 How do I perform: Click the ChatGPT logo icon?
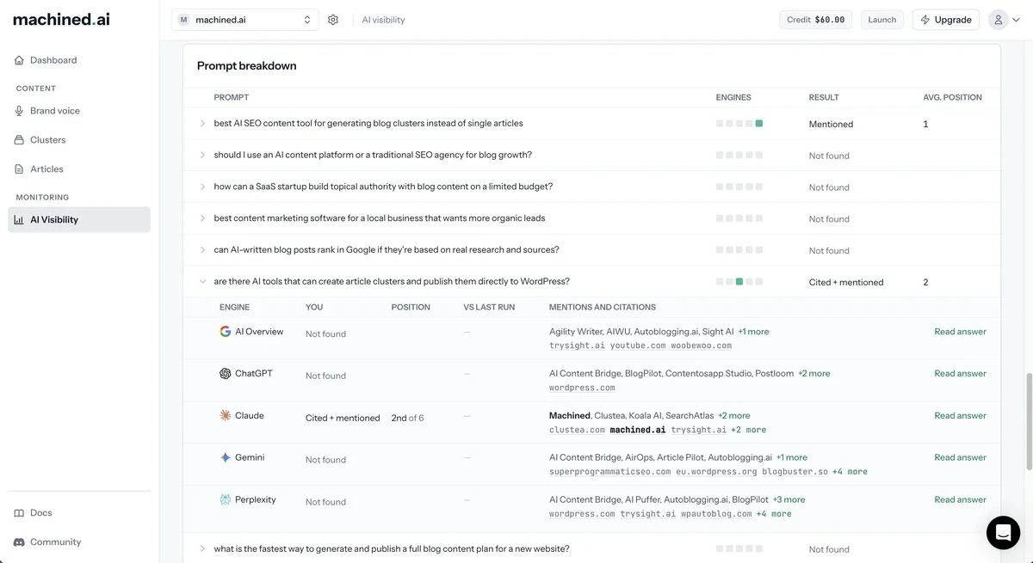click(x=226, y=374)
